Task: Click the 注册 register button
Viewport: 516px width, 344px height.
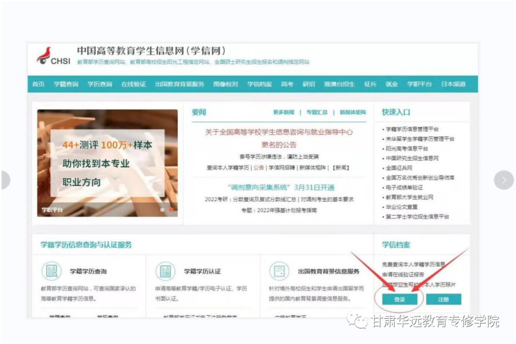Action: click(x=443, y=299)
